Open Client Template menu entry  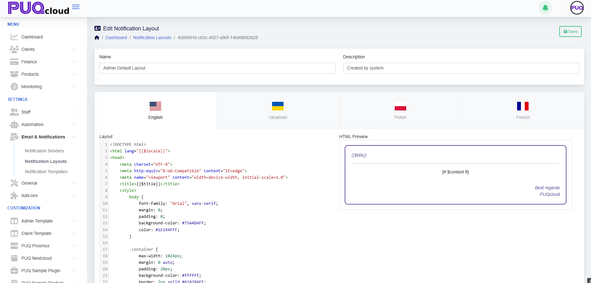(x=36, y=233)
